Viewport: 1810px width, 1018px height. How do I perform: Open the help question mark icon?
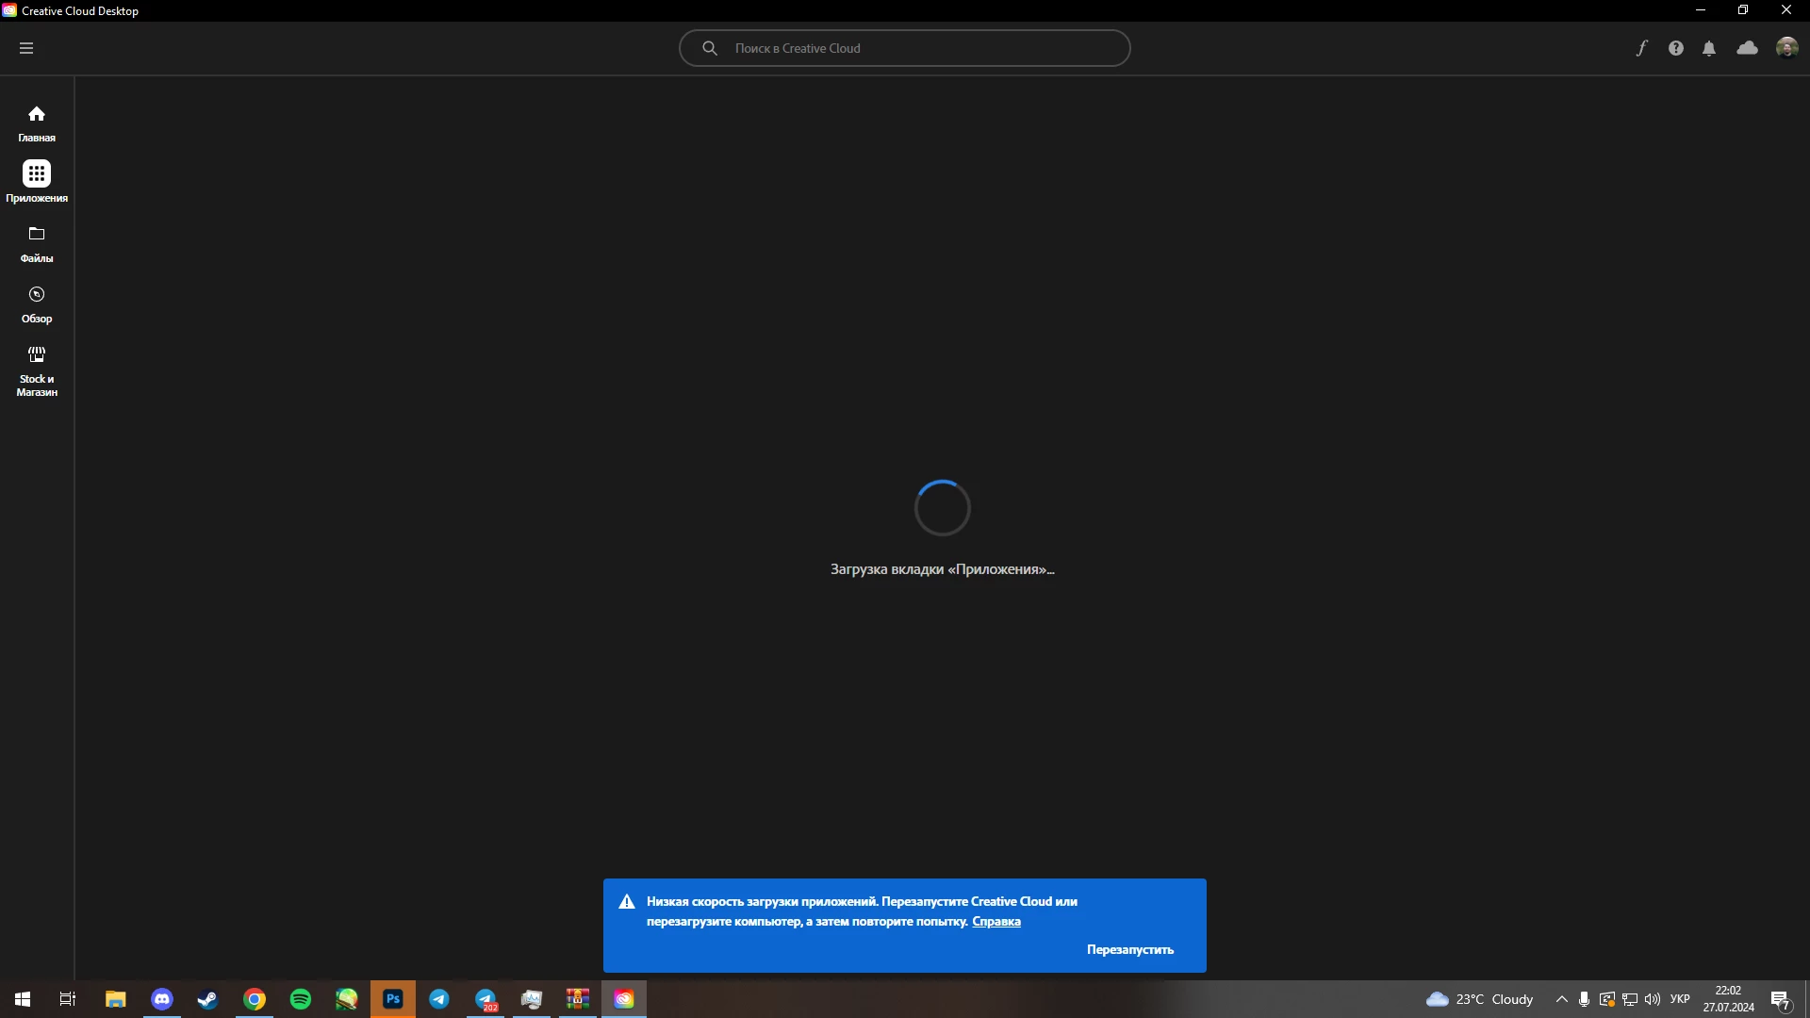[x=1675, y=48]
